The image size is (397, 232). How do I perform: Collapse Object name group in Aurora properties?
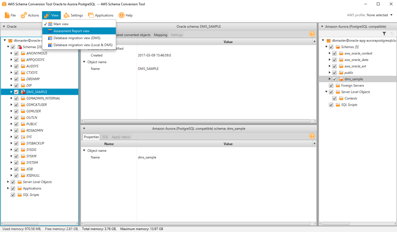(x=84, y=150)
